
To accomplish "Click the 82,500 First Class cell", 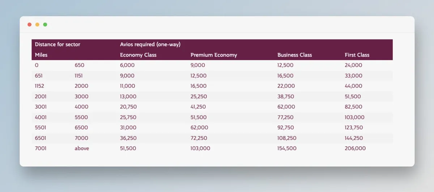I will (354, 107).
